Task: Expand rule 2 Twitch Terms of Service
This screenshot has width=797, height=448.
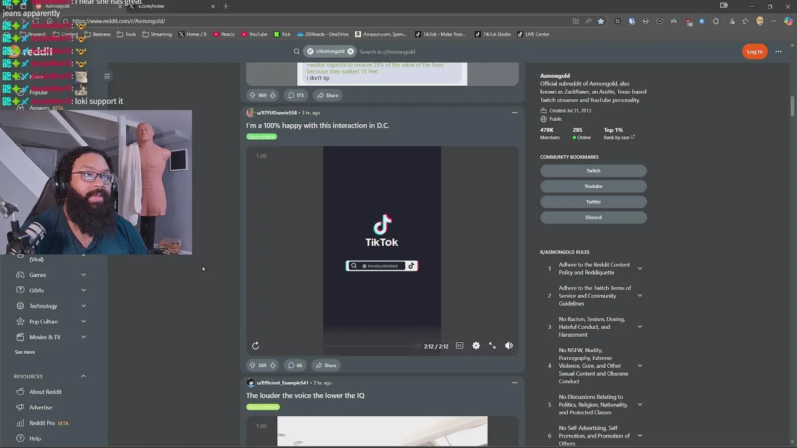Action: click(x=639, y=296)
